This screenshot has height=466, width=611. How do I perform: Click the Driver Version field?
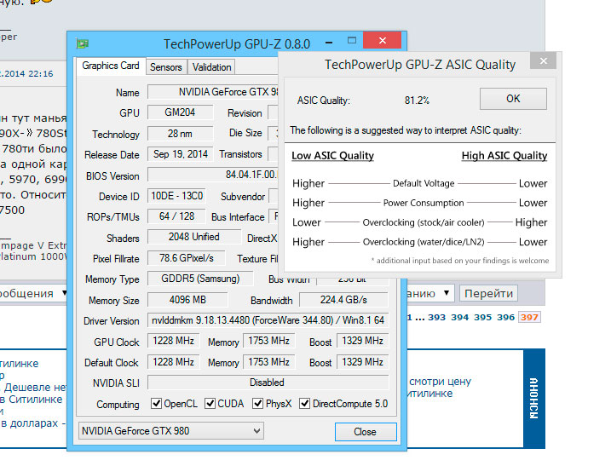tap(268, 320)
